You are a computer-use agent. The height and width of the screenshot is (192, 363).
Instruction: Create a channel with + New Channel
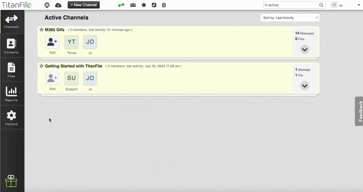point(83,5)
